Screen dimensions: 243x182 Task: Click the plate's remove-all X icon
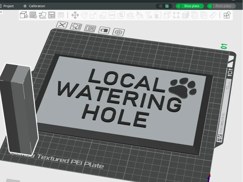62,25
